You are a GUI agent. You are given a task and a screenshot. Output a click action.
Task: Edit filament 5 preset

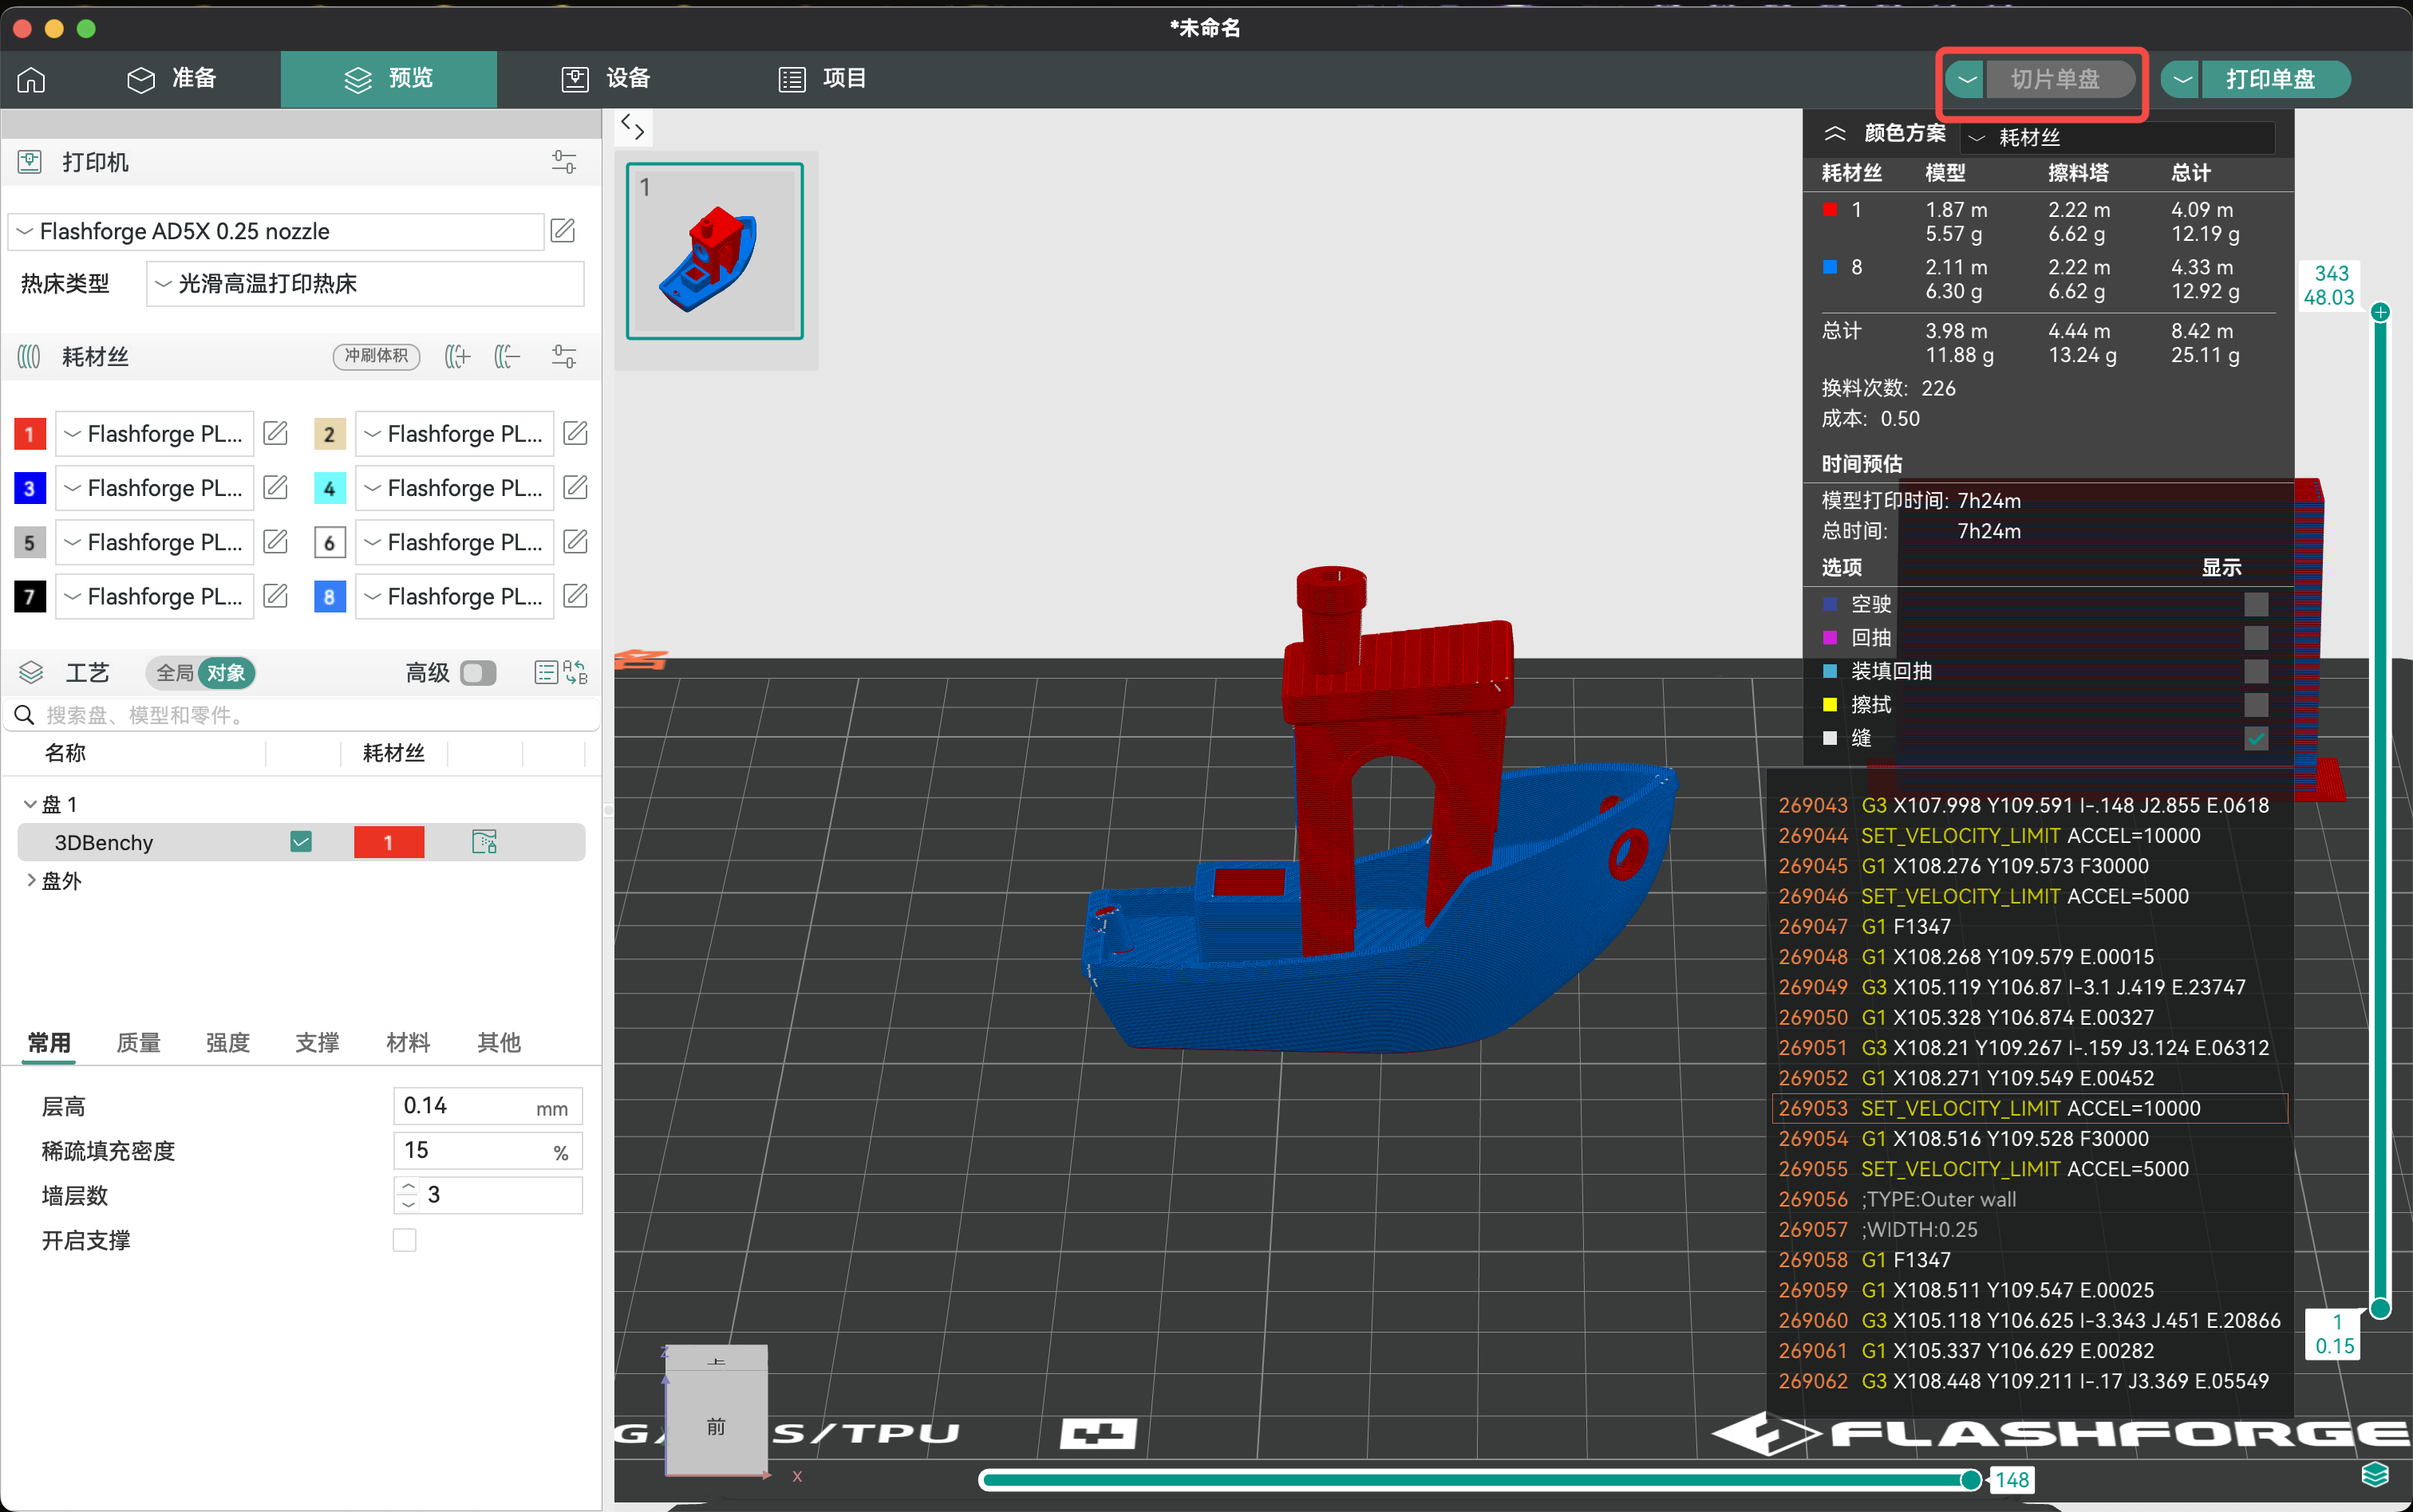(275, 541)
